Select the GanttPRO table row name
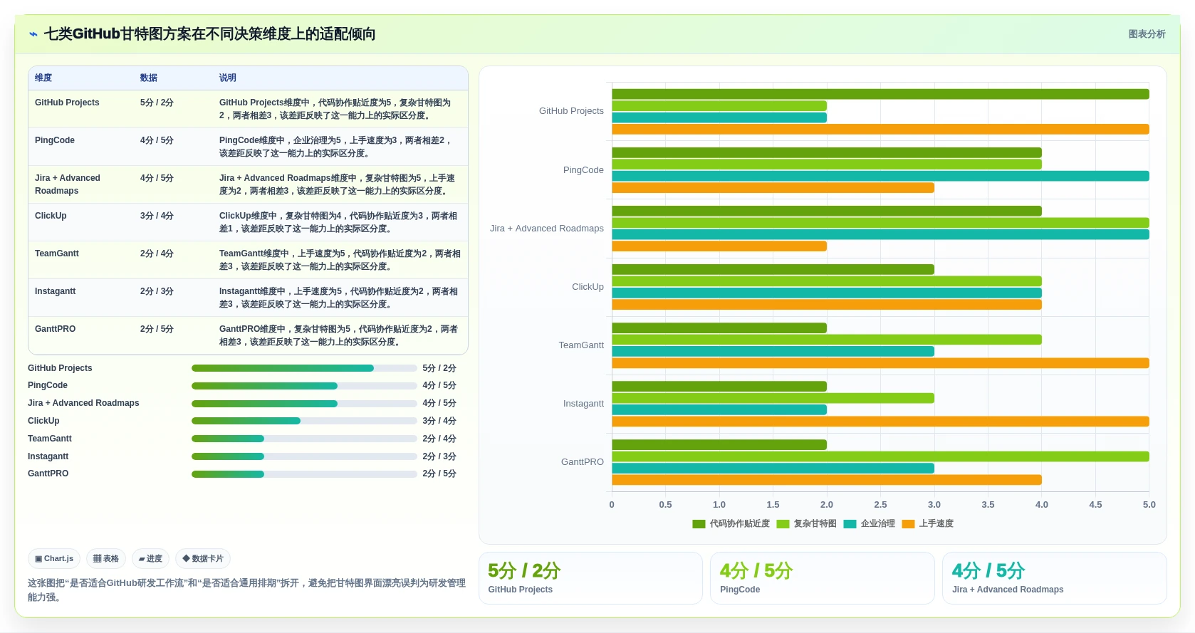Image resolution: width=1195 pixels, height=633 pixels. coord(56,329)
